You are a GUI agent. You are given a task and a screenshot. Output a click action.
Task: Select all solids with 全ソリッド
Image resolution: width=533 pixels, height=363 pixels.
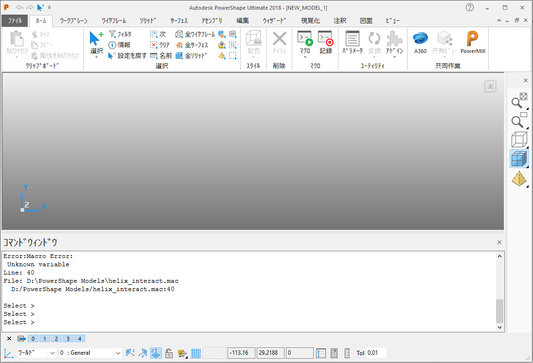pyautogui.click(x=192, y=55)
